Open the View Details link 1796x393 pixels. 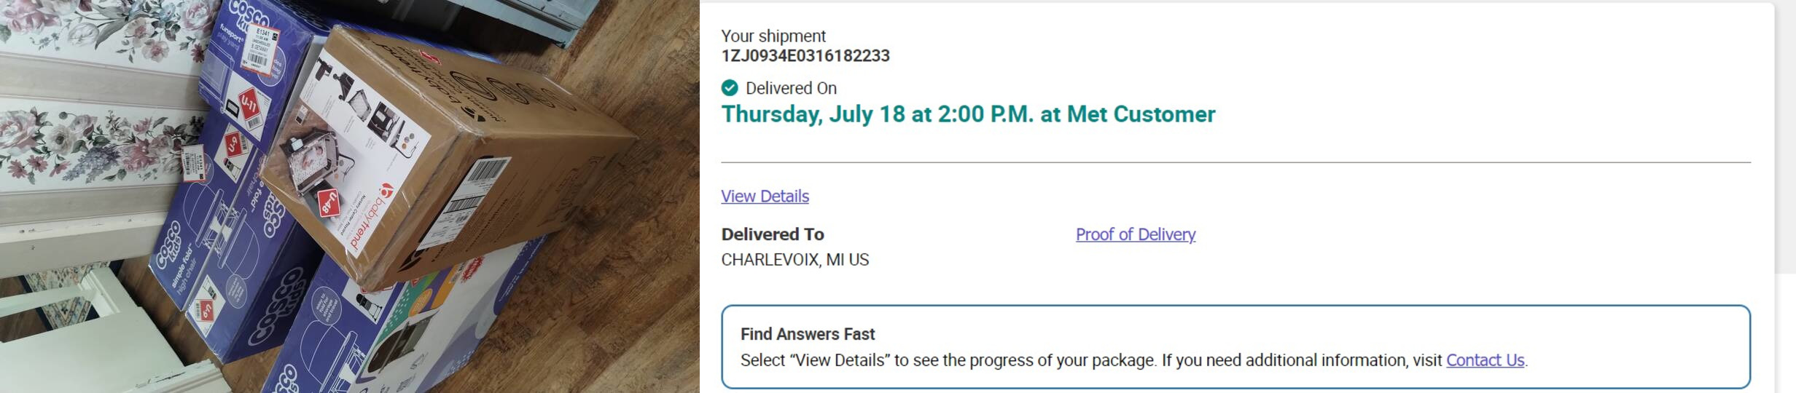coord(765,196)
